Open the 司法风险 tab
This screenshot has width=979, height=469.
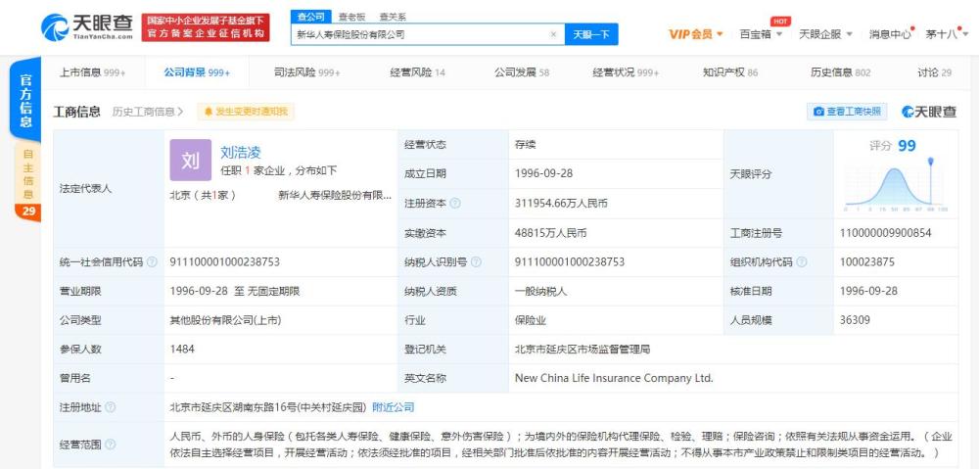coord(307,72)
